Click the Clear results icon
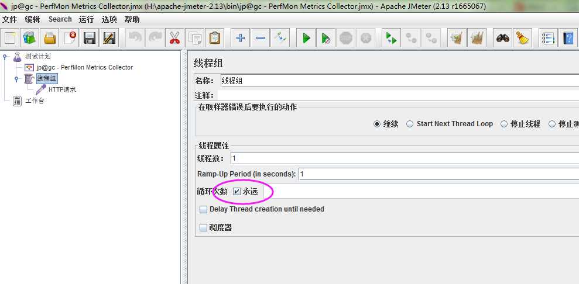The image size is (579, 284). pyautogui.click(x=457, y=38)
